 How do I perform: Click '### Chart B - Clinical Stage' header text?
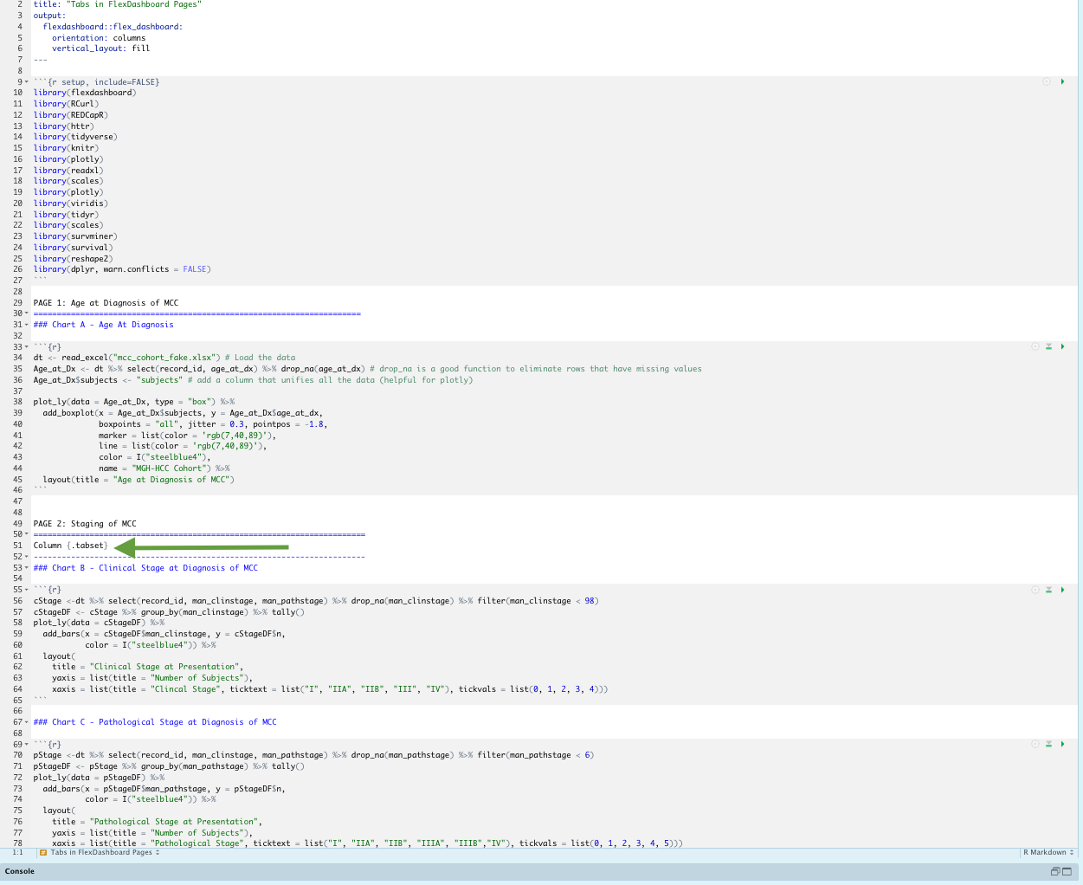click(145, 568)
